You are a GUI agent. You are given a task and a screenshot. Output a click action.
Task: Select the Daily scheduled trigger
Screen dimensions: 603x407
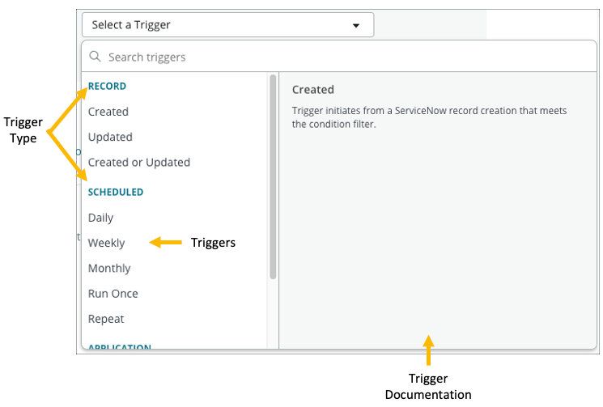click(x=101, y=218)
